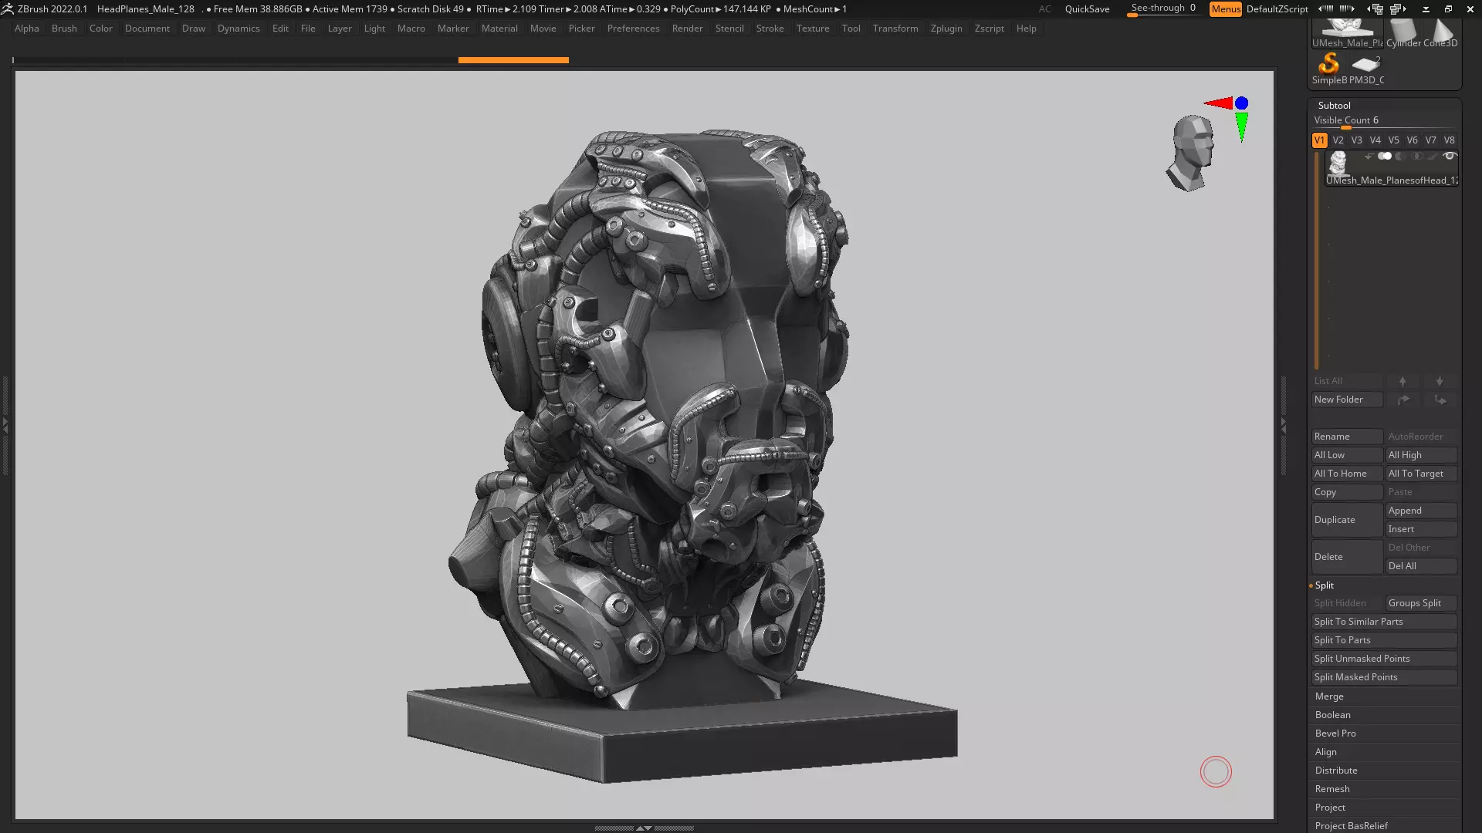Expand the Align section
The image size is (1482, 833).
point(1325,752)
